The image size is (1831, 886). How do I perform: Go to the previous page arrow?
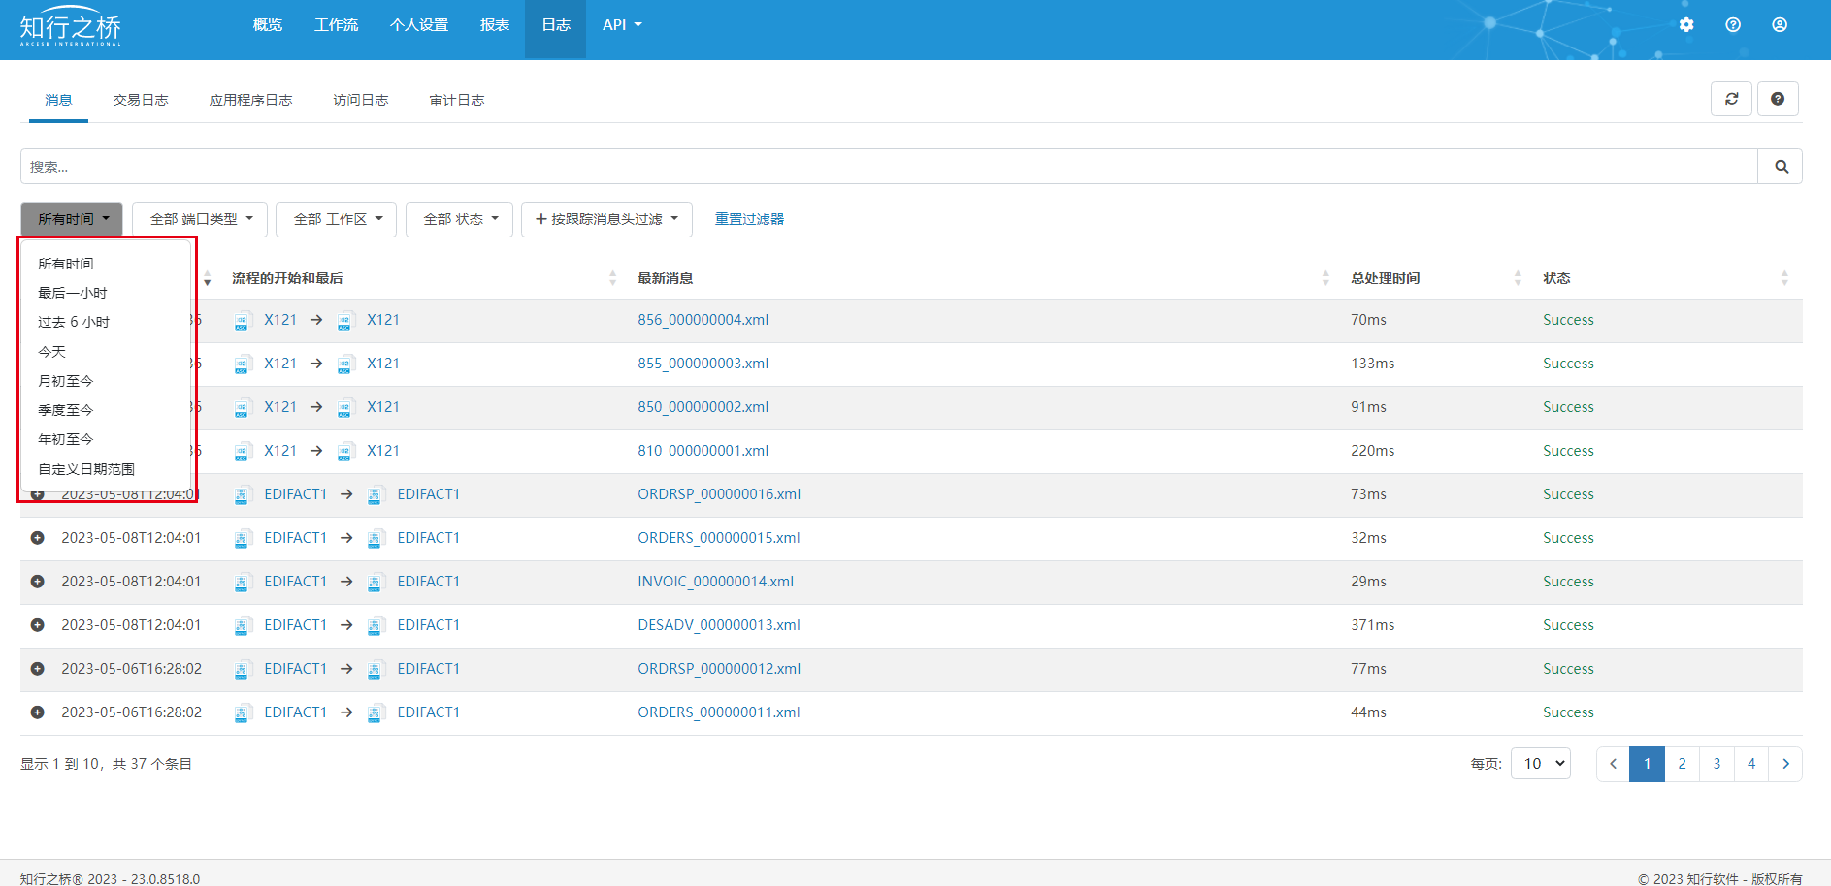(1613, 764)
